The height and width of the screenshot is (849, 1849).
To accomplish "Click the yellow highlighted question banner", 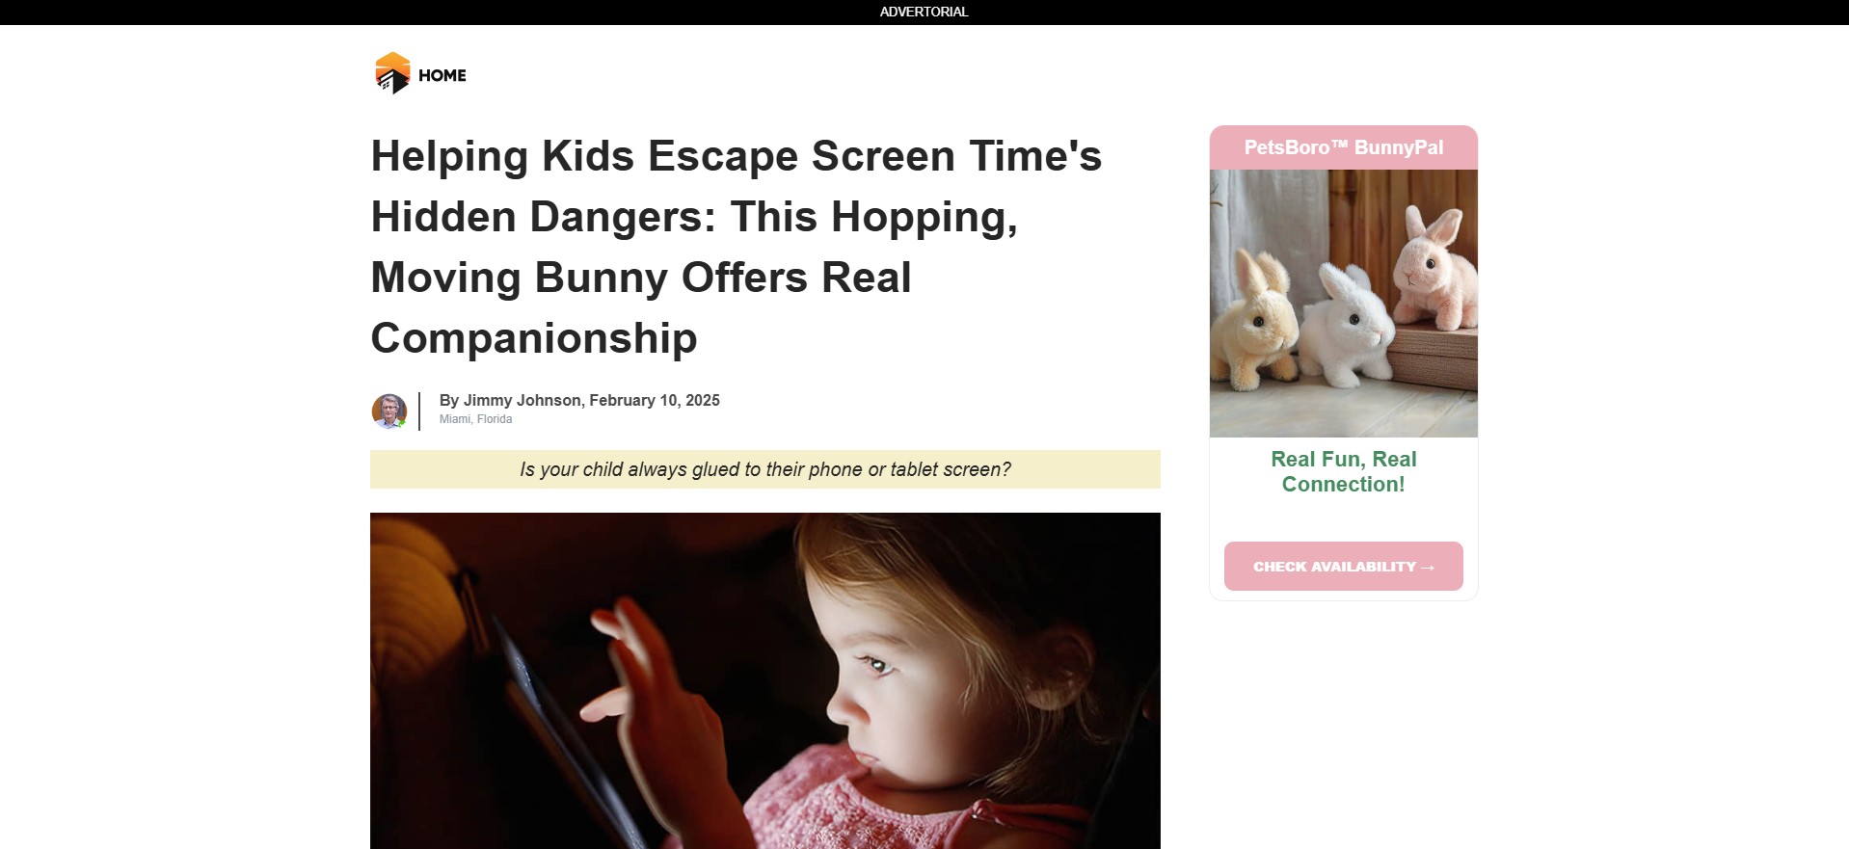I will point(764,469).
